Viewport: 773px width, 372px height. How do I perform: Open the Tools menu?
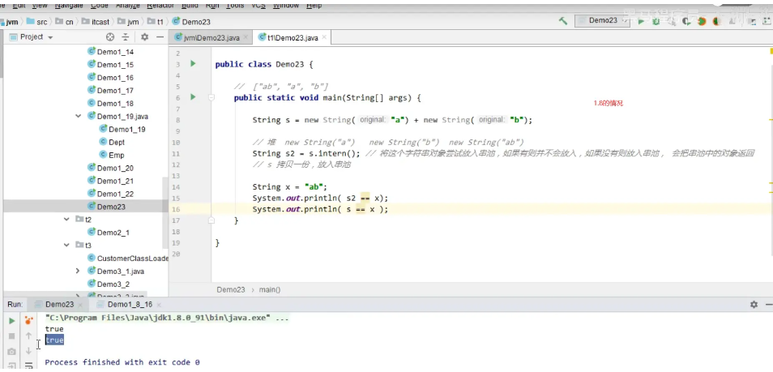coord(235,5)
